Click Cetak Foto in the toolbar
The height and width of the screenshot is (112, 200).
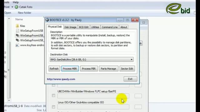tap(26, 7)
